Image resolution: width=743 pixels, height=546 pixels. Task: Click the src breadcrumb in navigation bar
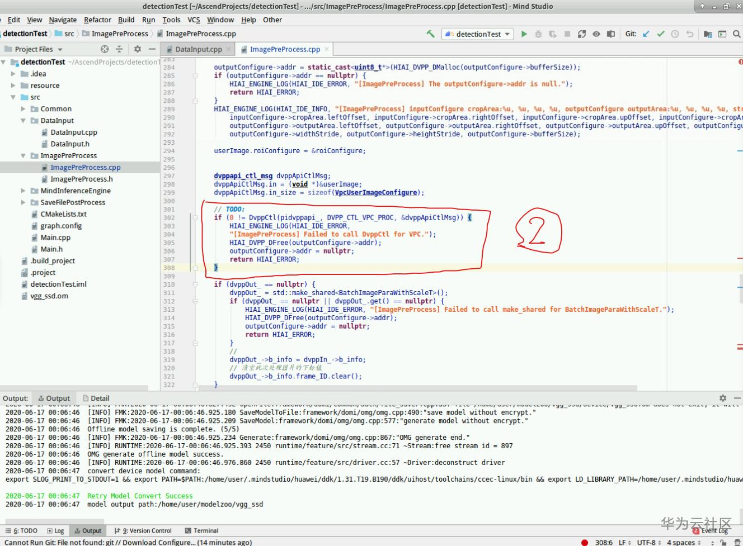tap(64, 34)
